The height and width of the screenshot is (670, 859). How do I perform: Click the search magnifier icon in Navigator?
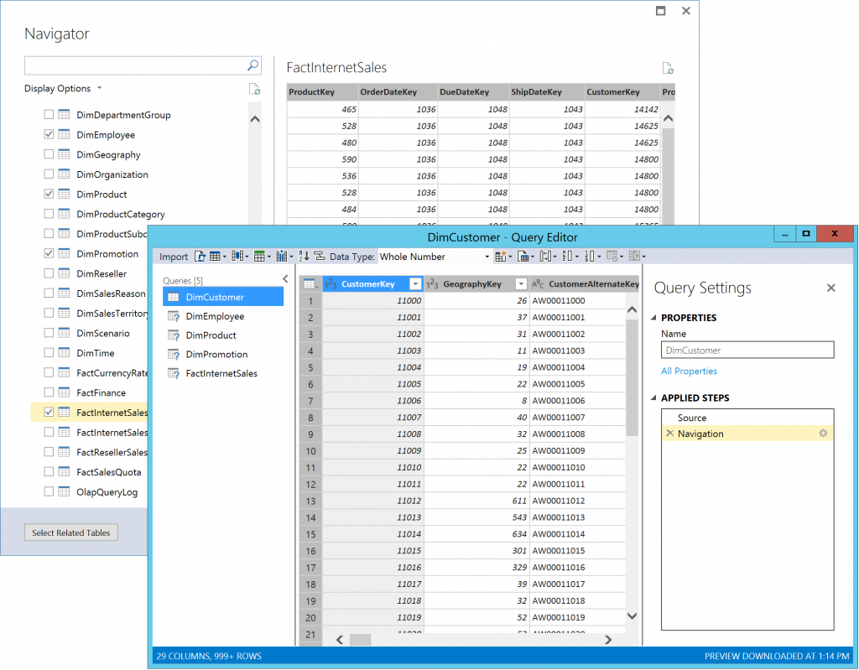coord(252,65)
